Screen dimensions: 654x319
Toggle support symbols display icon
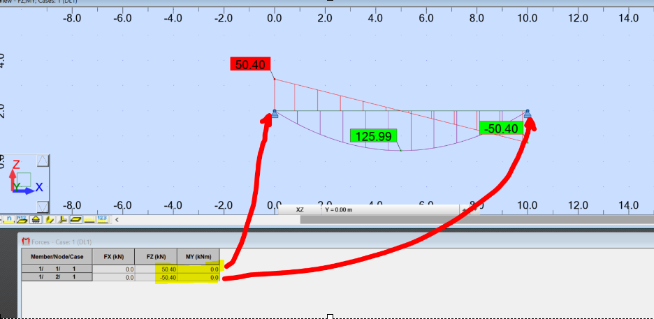[36, 219]
